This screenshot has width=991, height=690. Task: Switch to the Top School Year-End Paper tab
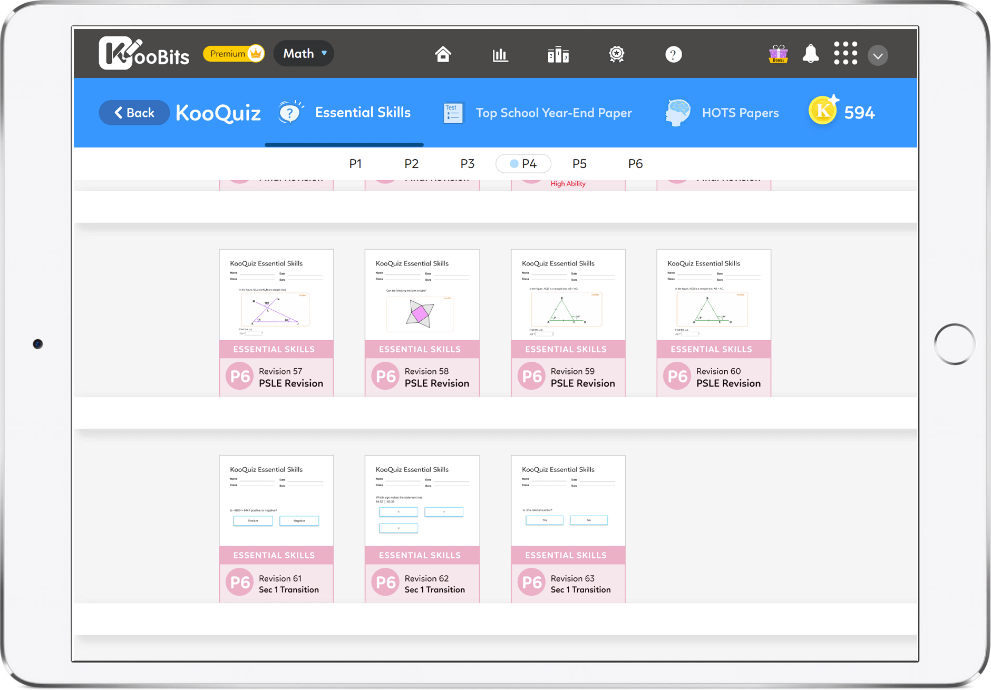(538, 113)
